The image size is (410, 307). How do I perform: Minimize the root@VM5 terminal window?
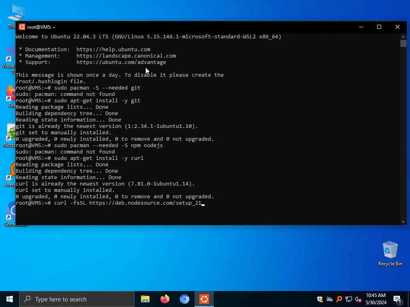[x=361, y=27]
